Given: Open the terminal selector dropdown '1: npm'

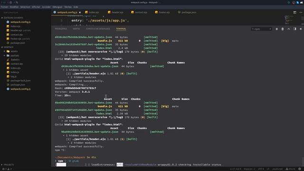Looking at the screenshot, I should [261, 29].
